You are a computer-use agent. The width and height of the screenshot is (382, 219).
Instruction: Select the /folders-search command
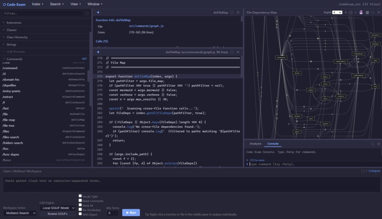44,143
